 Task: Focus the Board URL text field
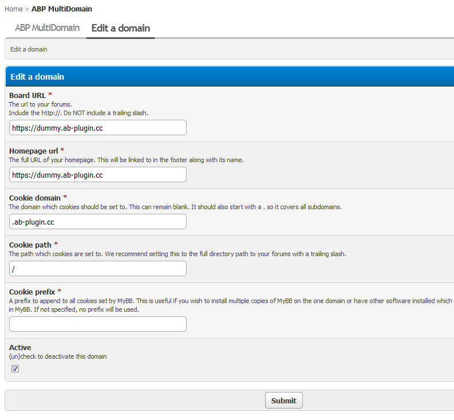tap(98, 128)
